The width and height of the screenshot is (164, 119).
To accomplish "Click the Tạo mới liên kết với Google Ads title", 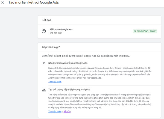I will click(x=33, y=2).
